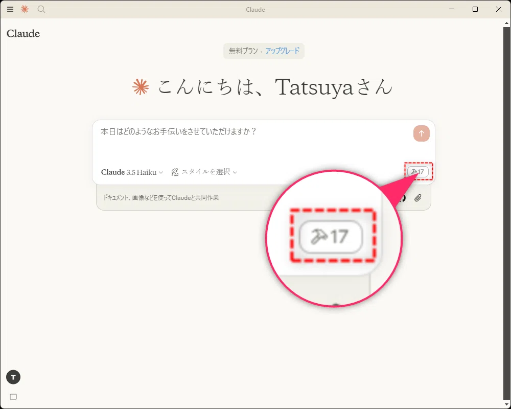This screenshot has height=409, width=511.
Task: Click the scrollbar down arrow
Action: point(506,405)
